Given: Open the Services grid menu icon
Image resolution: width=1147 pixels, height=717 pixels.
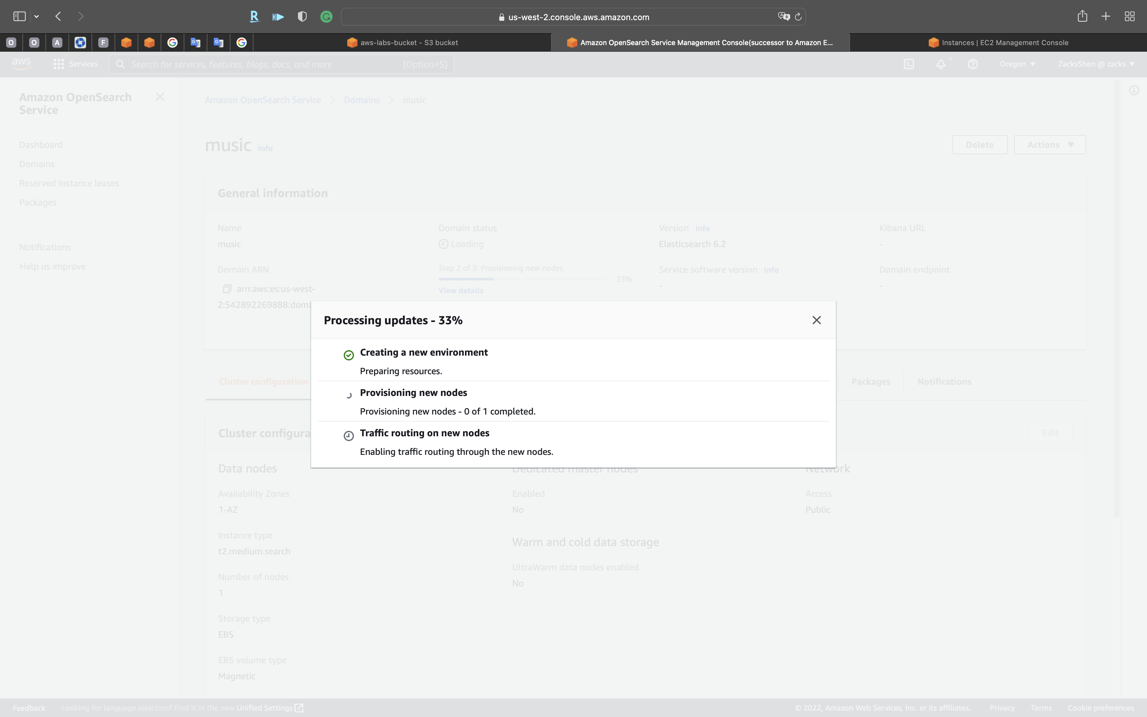Looking at the screenshot, I should click(59, 64).
